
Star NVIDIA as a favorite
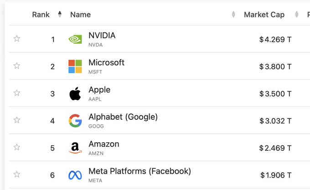tap(17, 39)
